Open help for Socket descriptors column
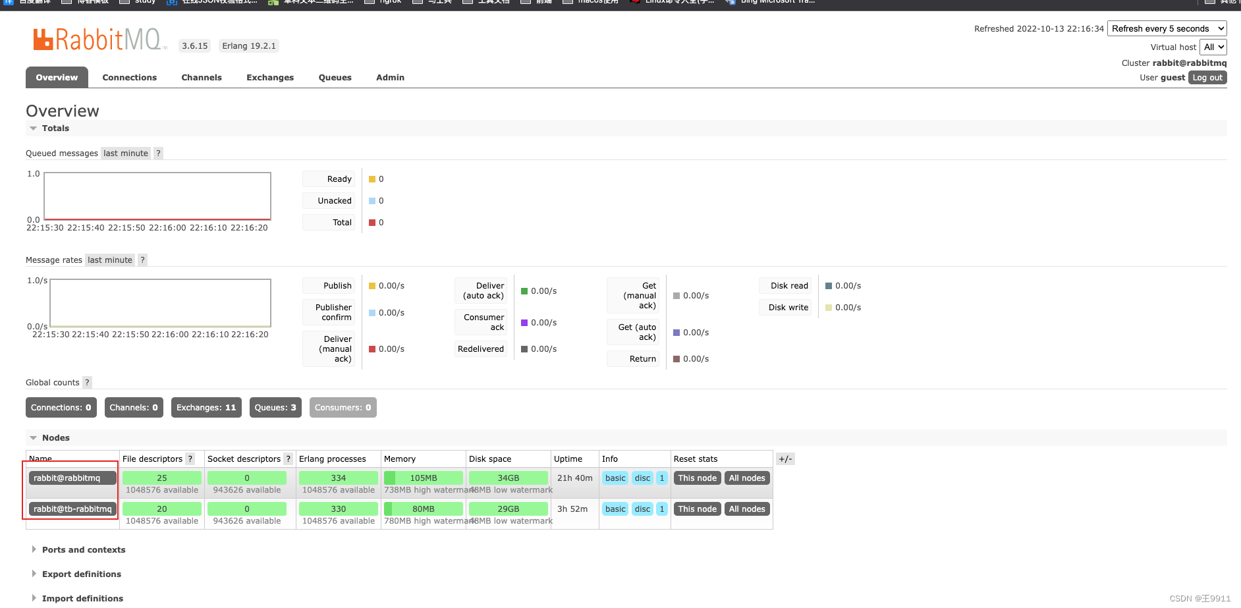The image size is (1241, 608). click(x=288, y=459)
